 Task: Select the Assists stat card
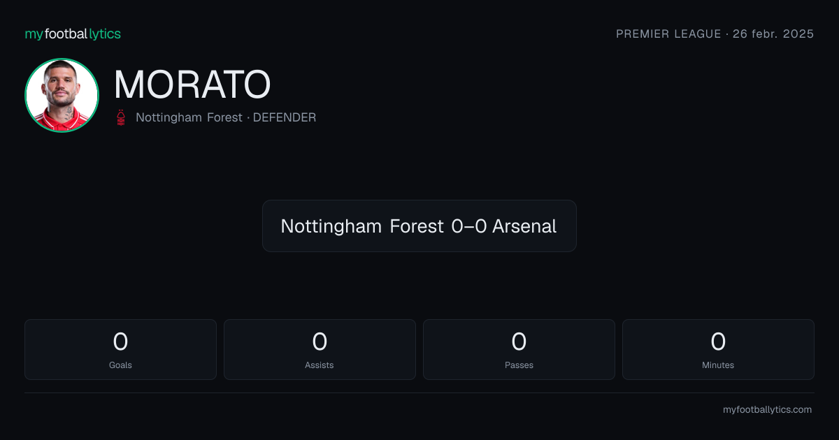coord(320,349)
